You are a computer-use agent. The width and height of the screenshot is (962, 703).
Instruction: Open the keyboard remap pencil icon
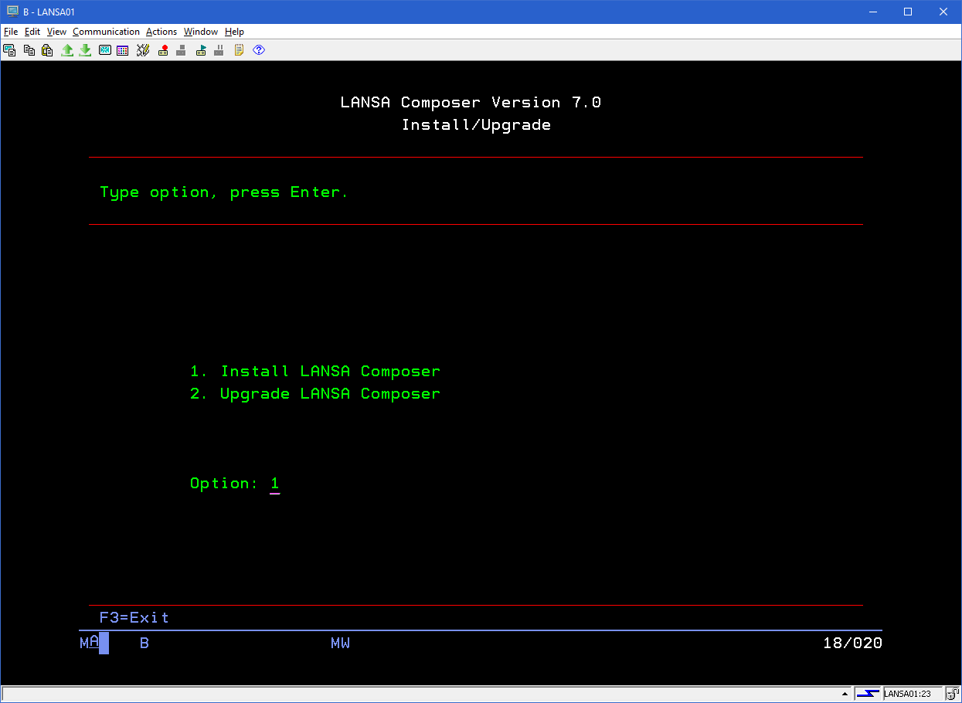(143, 50)
